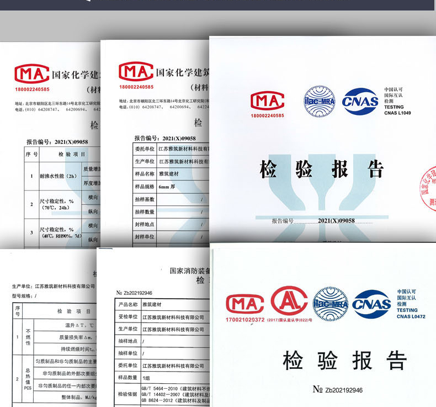
Task: Click the (2017)国认监认字(022)号 text
Action: (x=289, y=320)
